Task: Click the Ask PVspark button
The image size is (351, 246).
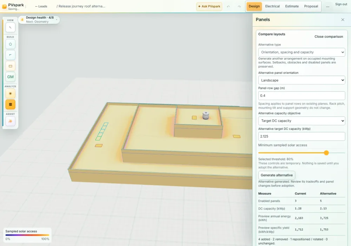Action: coord(209,6)
